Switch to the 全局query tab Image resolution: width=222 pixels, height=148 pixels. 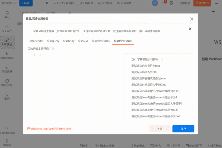53,41
